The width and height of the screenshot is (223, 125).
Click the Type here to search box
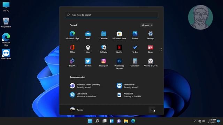point(111,15)
